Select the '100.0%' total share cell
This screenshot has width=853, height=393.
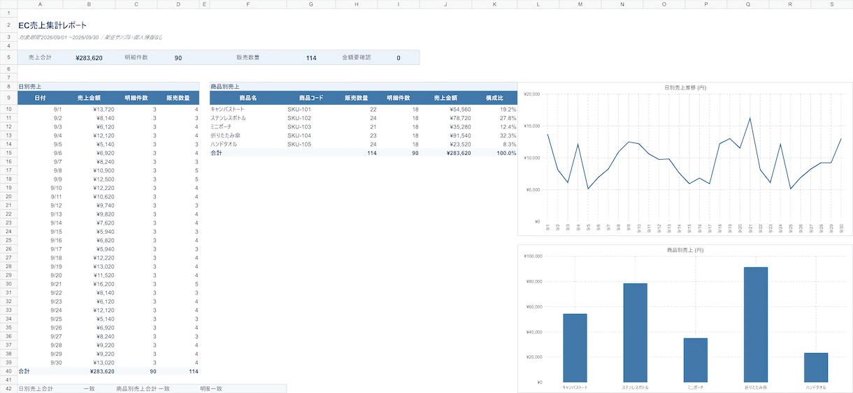pyautogui.click(x=506, y=153)
